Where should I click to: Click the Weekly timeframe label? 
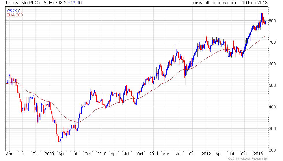pyautogui.click(x=13, y=10)
